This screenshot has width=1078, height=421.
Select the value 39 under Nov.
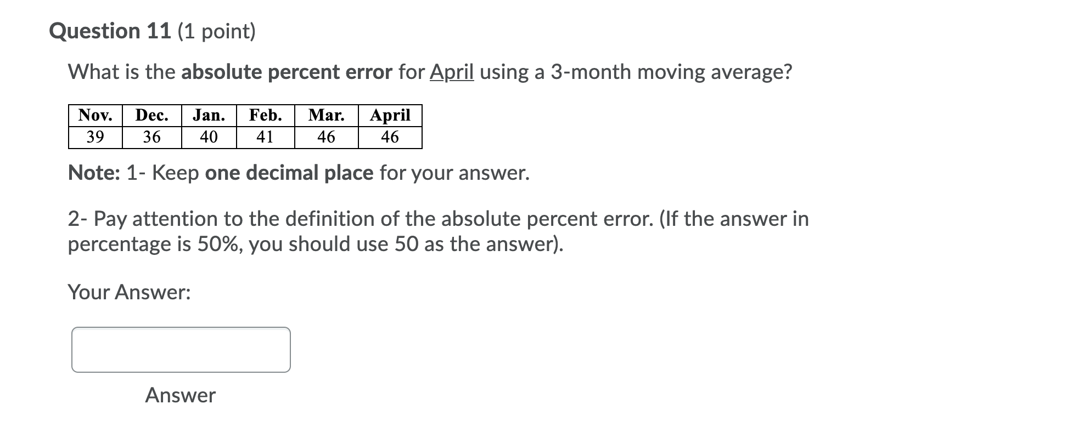94,136
